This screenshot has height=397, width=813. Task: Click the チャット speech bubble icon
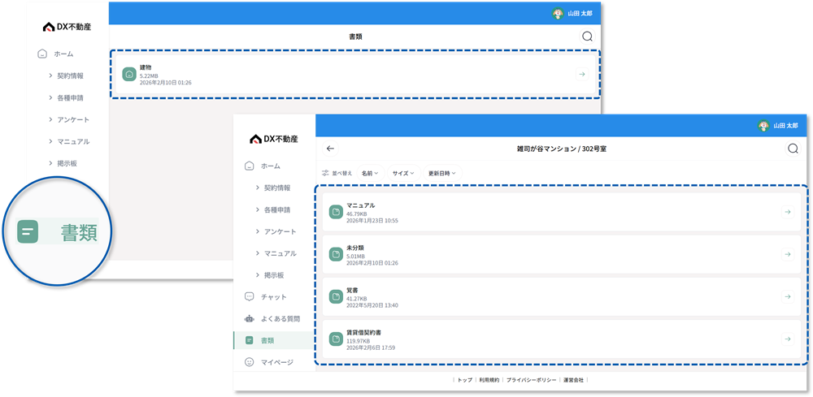(x=250, y=296)
